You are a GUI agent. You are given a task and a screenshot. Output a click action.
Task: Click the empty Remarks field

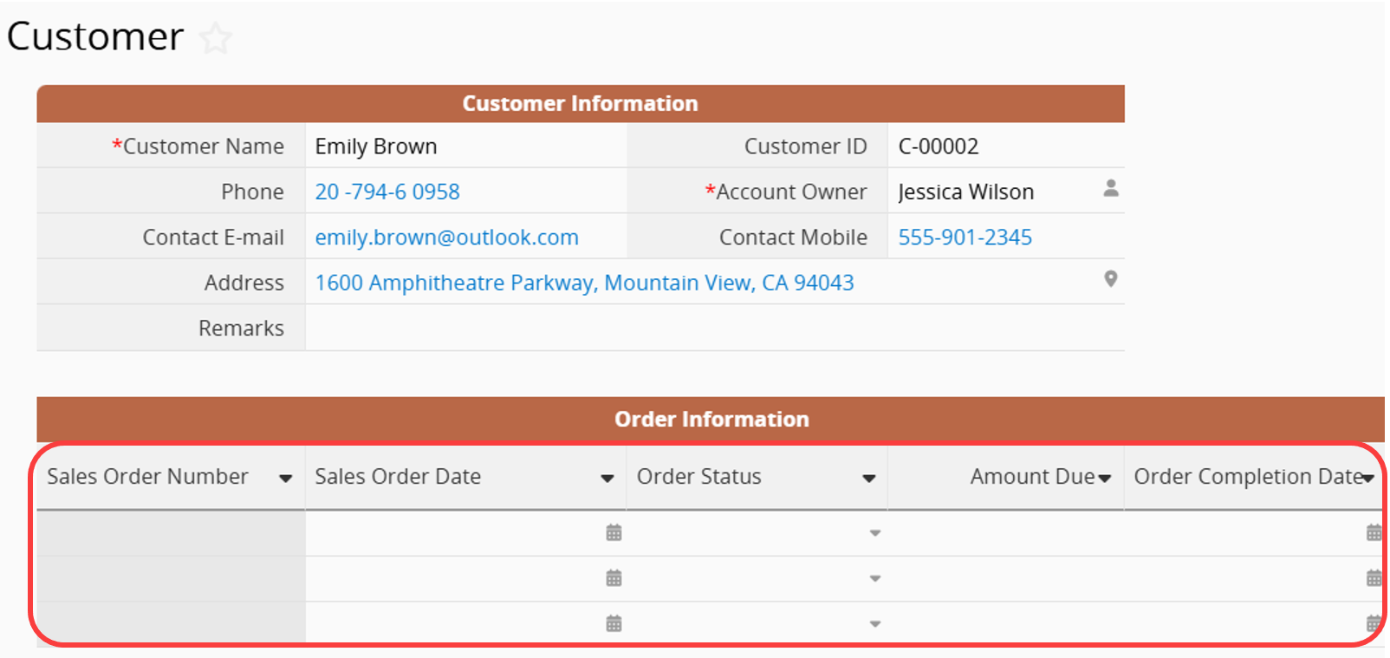coord(713,328)
